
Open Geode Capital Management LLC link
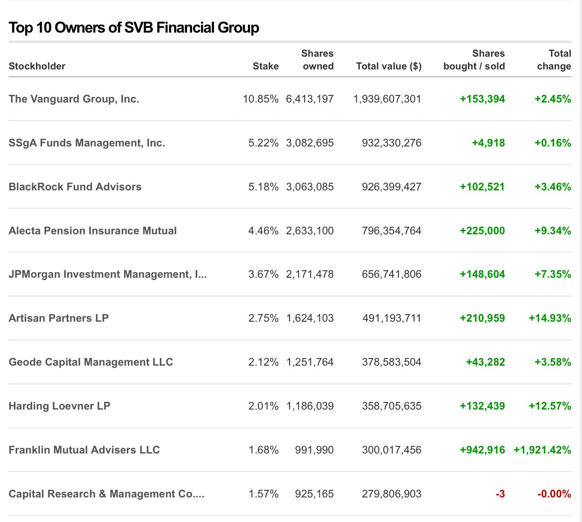91,362
